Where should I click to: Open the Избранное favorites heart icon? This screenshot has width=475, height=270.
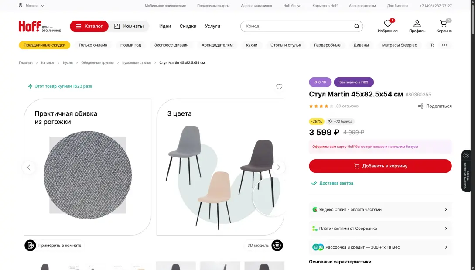[387, 24]
